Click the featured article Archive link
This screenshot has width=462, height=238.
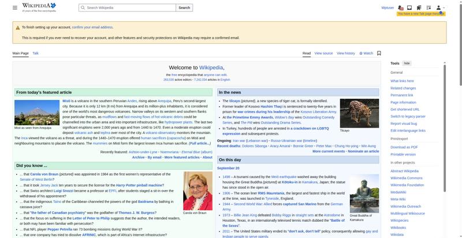(x=138, y=157)
